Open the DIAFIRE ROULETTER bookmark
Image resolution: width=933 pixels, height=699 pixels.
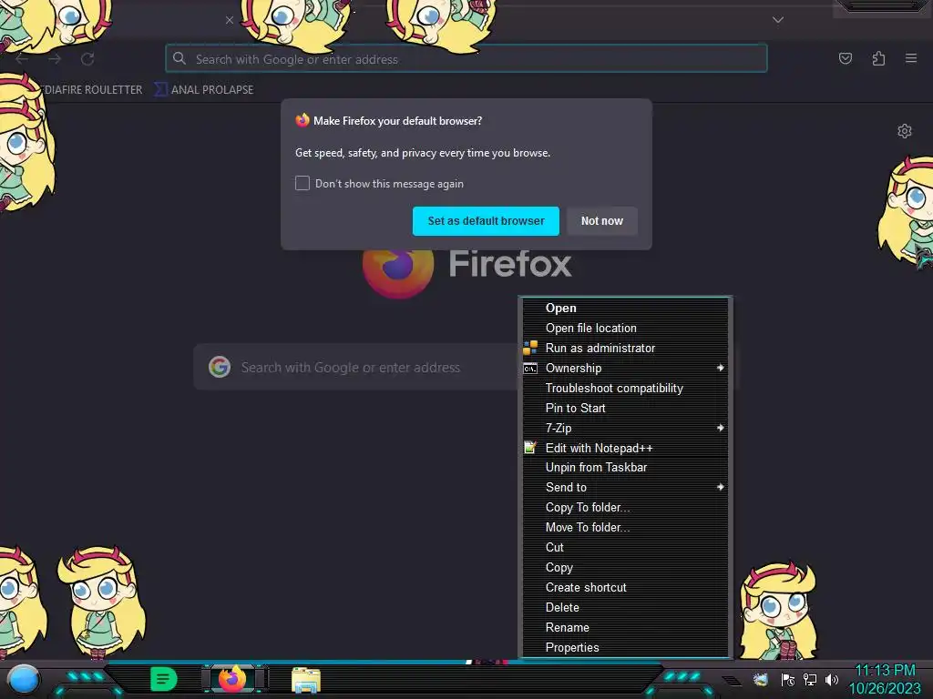tap(92, 90)
